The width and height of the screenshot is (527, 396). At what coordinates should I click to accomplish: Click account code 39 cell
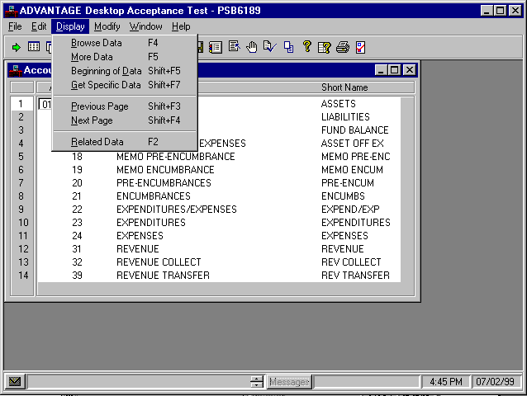coord(77,276)
